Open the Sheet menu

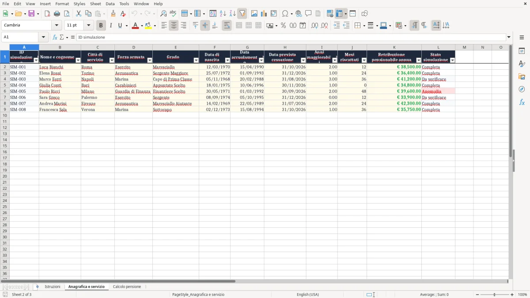[95, 4]
